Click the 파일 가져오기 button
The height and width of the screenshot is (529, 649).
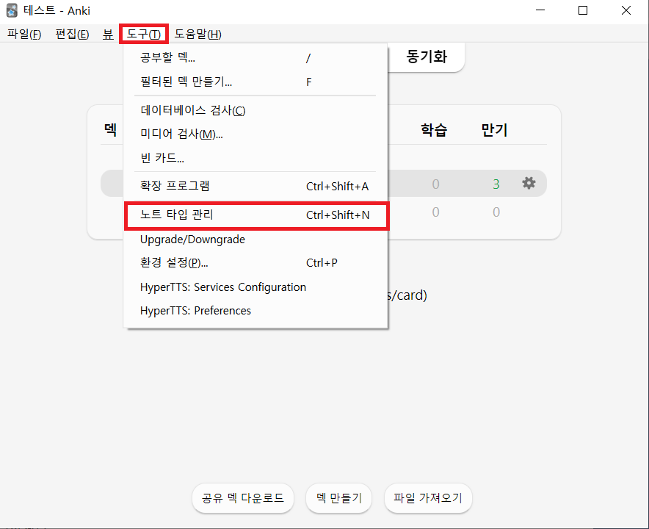[x=428, y=498]
